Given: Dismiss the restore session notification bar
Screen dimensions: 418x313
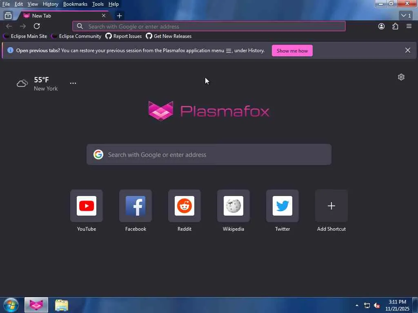Looking at the screenshot, I should coord(408,50).
